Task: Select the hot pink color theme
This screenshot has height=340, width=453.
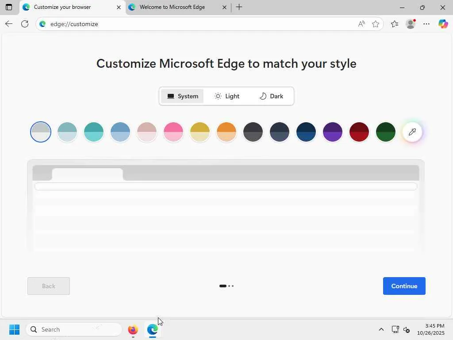Action: click(173, 132)
